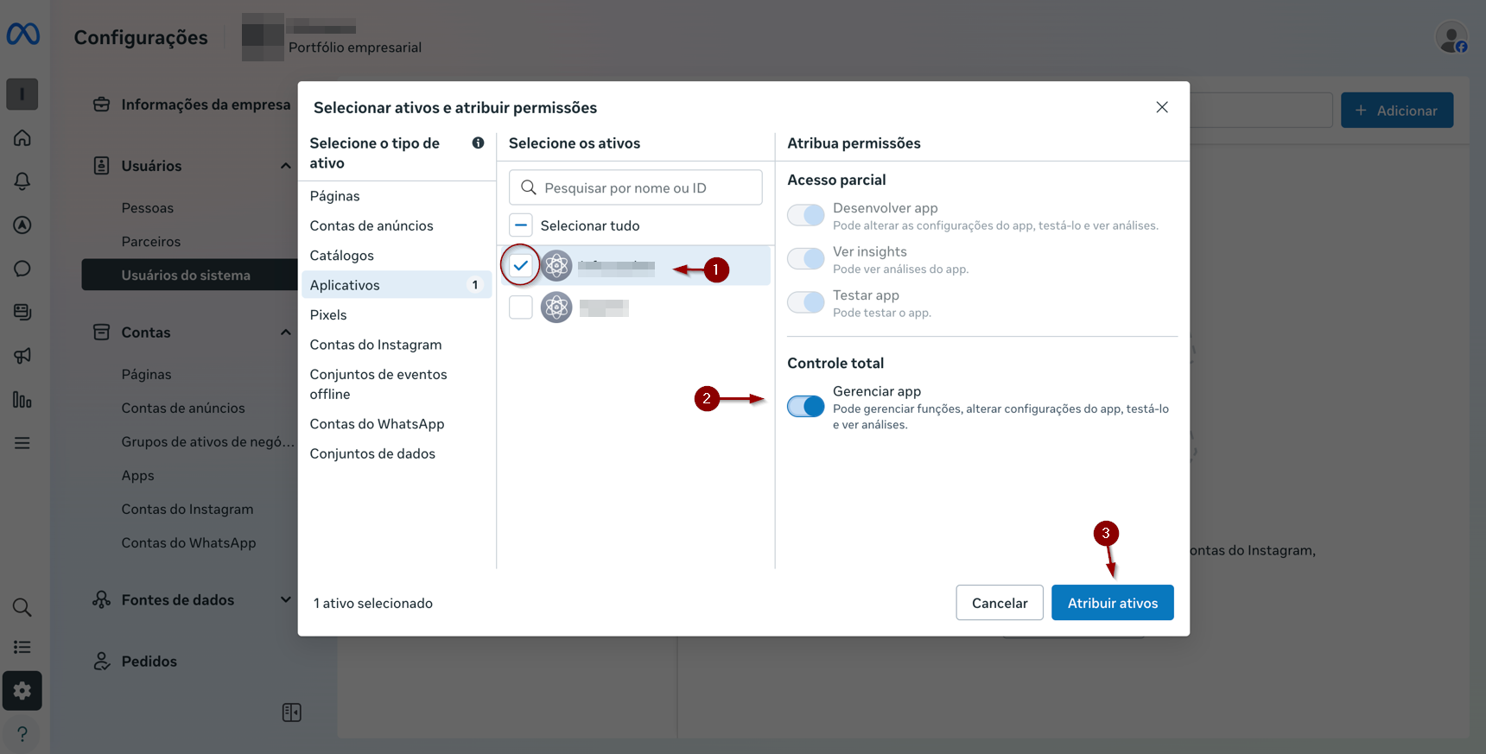Select Pixels asset type
Image resolution: width=1486 pixels, height=754 pixels.
[x=328, y=315]
